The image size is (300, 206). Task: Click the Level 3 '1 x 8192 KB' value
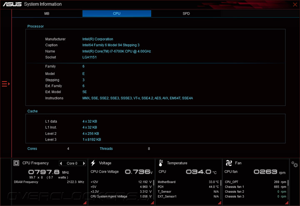click(92, 140)
